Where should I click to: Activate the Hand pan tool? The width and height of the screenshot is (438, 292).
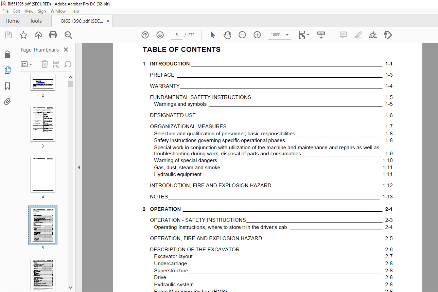[227, 35]
